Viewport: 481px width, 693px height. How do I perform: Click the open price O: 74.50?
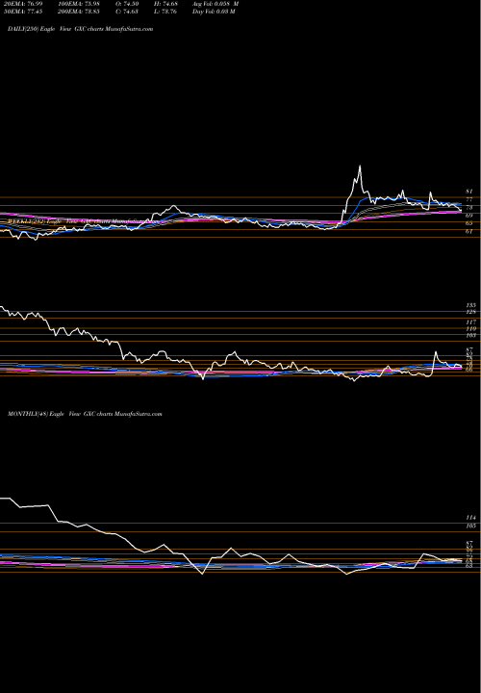click(x=125, y=4)
